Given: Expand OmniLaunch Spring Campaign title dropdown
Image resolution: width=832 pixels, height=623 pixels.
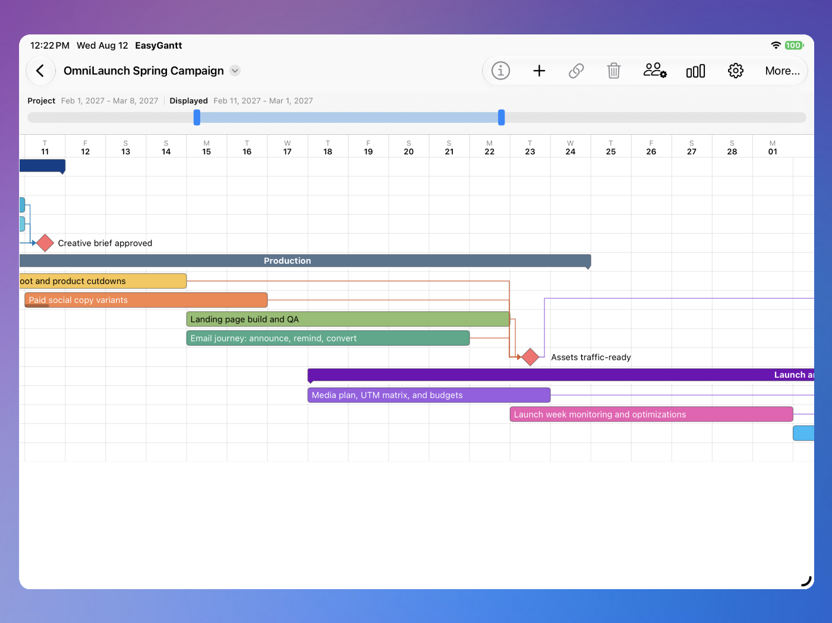Looking at the screenshot, I should click(x=235, y=71).
